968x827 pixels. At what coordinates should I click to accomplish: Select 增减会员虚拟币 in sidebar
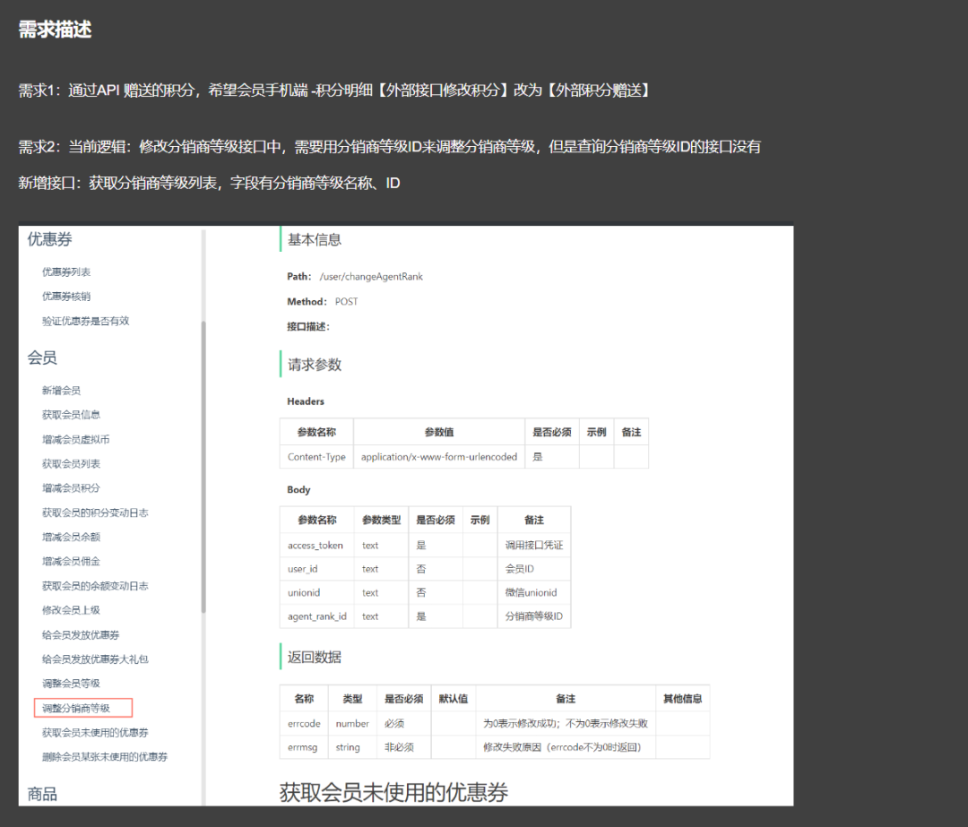pyautogui.click(x=76, y=439)
